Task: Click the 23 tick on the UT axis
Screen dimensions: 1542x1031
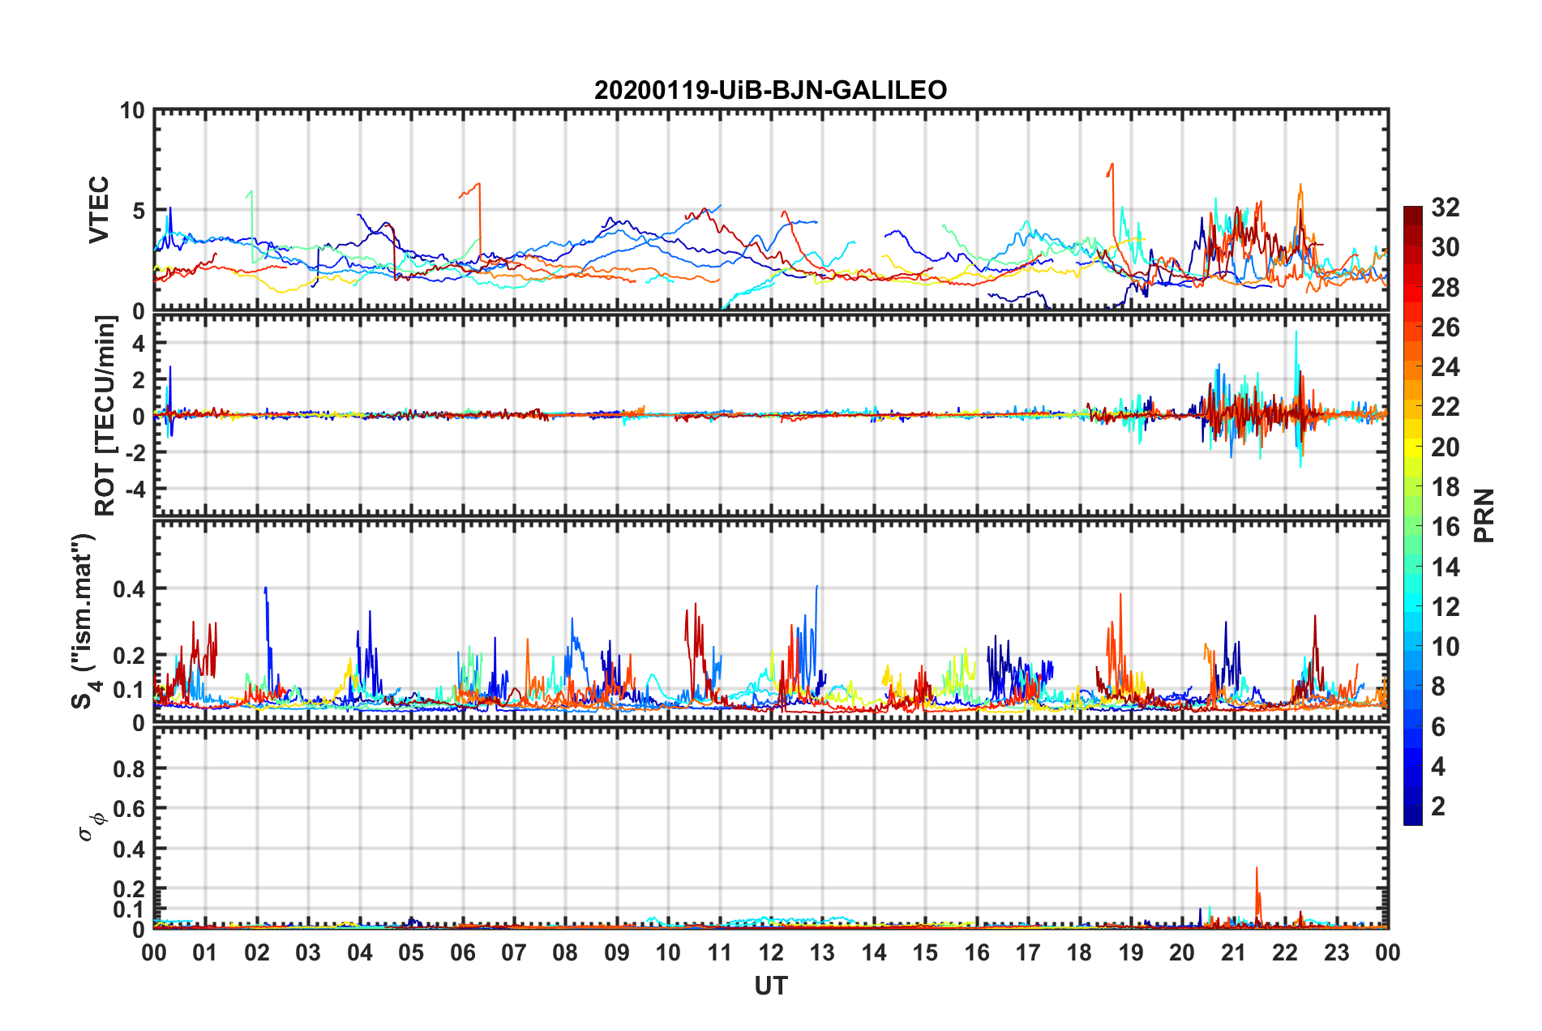Action: [1336, 952]
